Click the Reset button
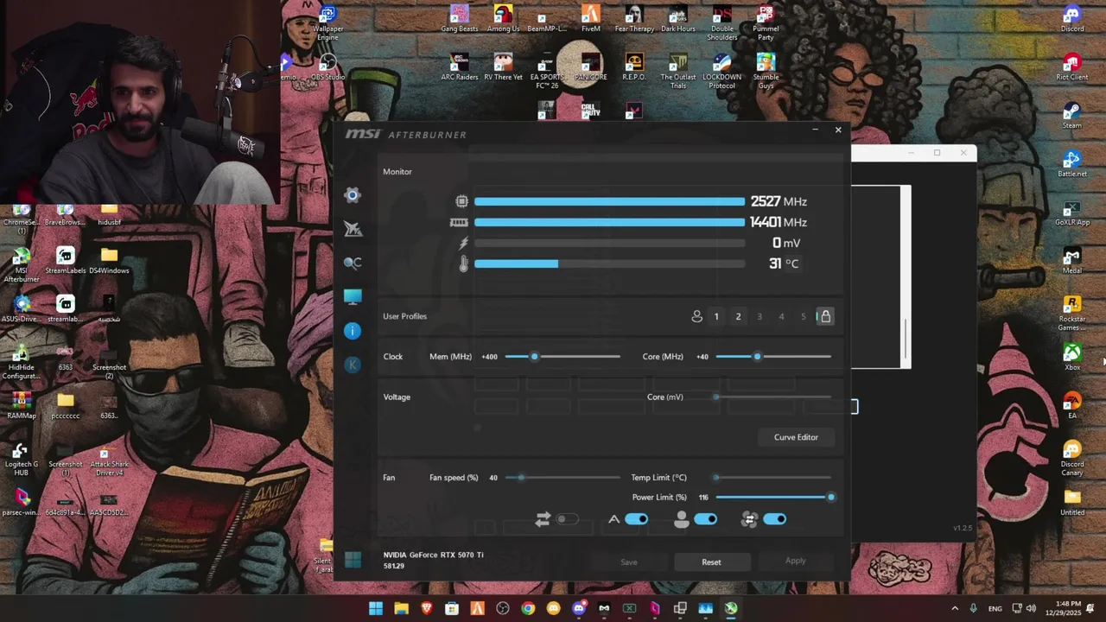This screenshot has height=622, width=1106. click(x=711, y=562)
